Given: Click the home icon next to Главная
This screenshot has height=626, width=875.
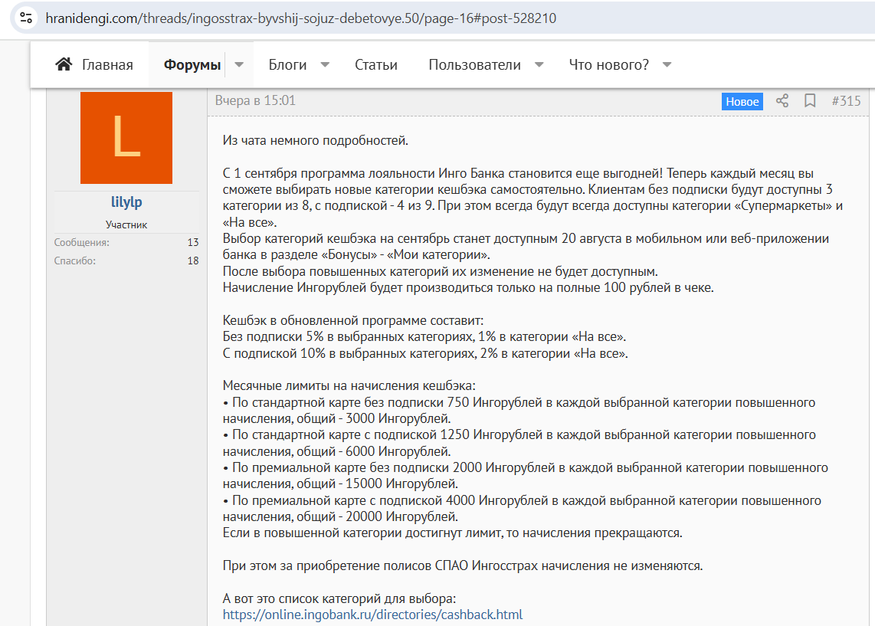Looking at the screenshot, I should (64, 64).
